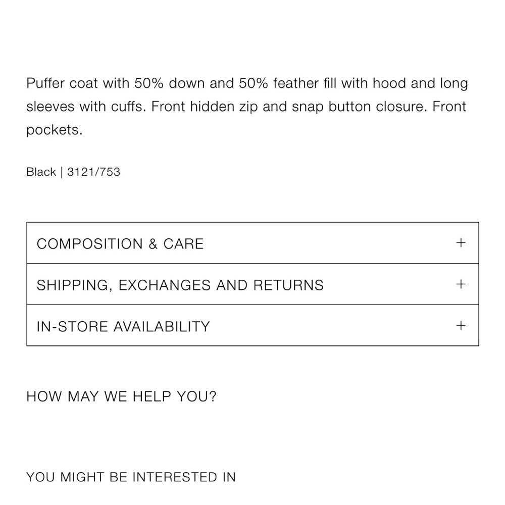The width and height of the screenshot is (505, 505).
Task: Click the plus icon beside In-Store Availability
Action: coord(461,326)
